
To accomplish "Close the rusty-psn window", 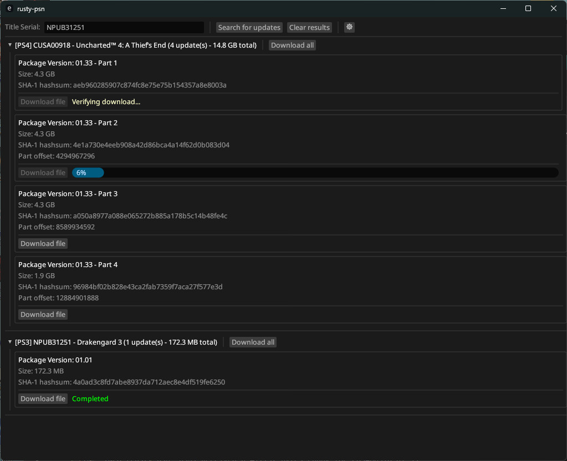I will point(553,8).
